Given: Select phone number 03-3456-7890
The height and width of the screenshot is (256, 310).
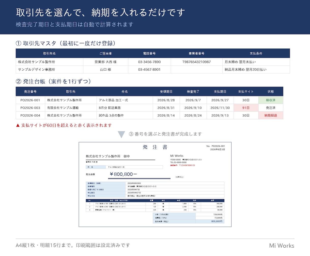Looking at the screenshot, I should click(x=149, y=62).
